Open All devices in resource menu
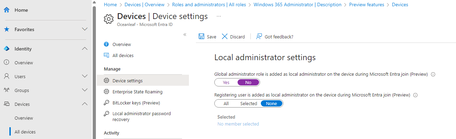Image resolution: width=456 pixels, height=139 pixels. click(123, 55)
